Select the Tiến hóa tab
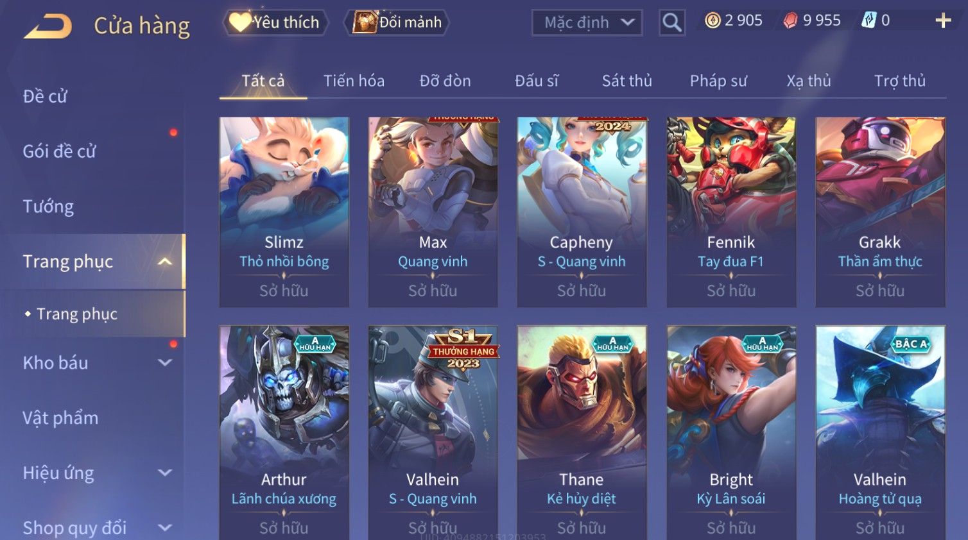The height and width of the screenshot is (540, 968). click(354, 81)
